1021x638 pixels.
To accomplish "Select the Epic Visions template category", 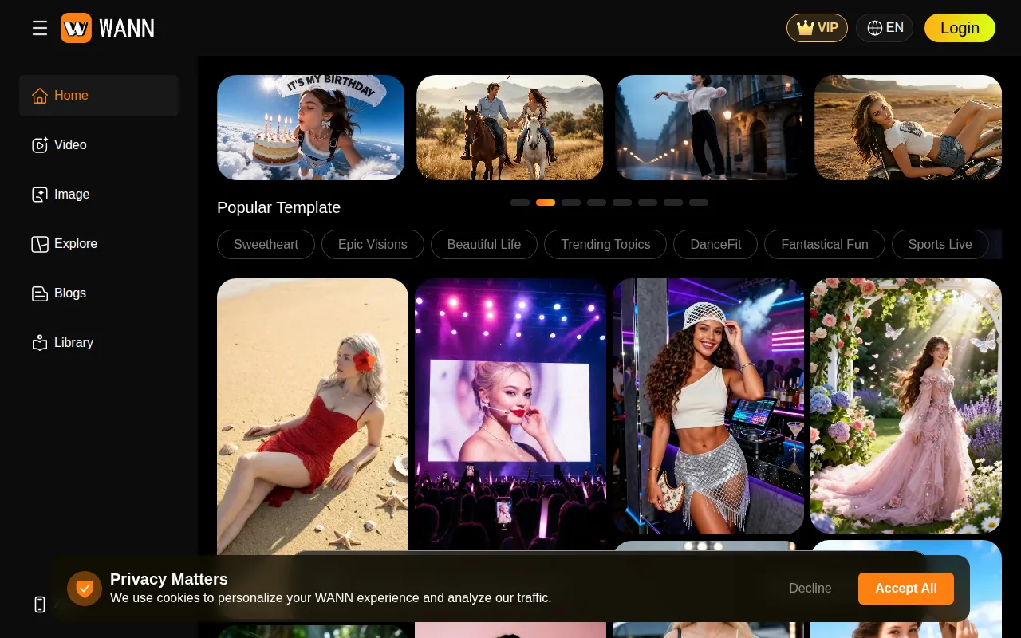I will 373,245.
